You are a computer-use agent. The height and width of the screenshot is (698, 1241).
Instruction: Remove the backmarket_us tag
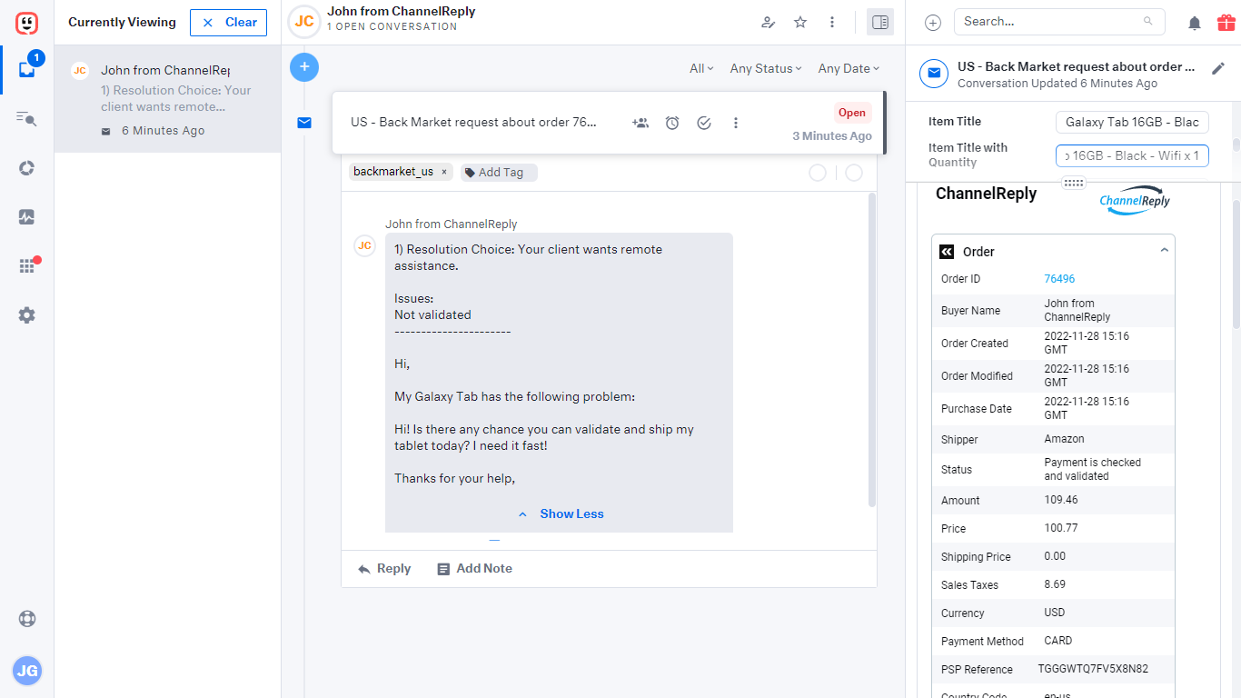(x=444, y=172)
